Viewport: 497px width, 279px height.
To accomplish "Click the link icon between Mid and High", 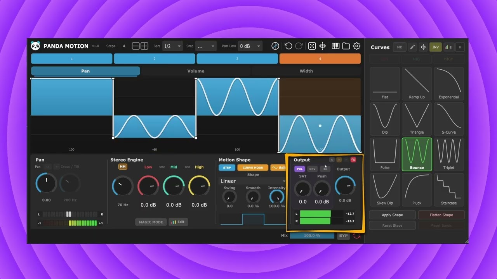I will point(187,167).
